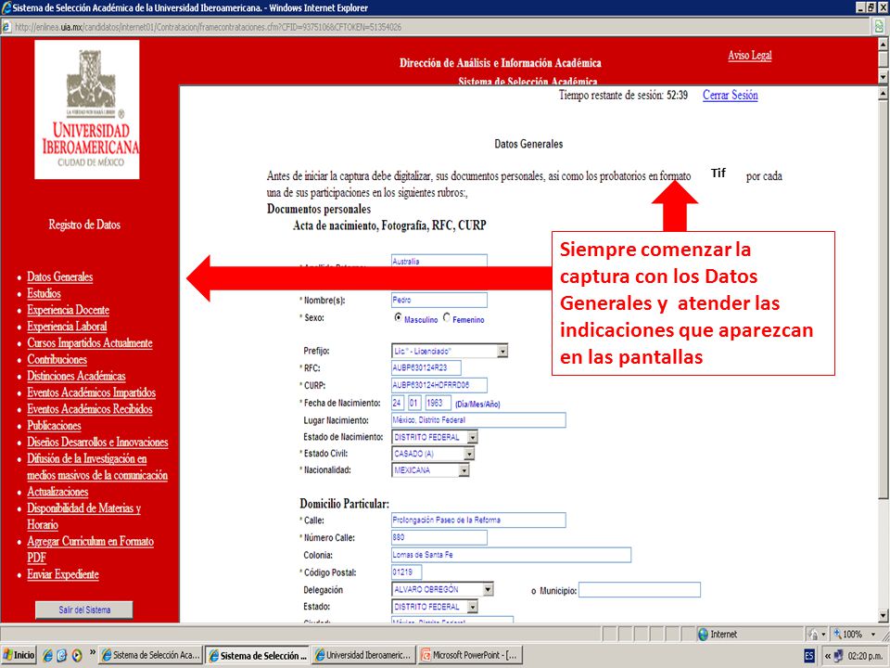Click the RFC input field
Image resolution: width=890 pixels, height=668 pixels.
(426, 368)
